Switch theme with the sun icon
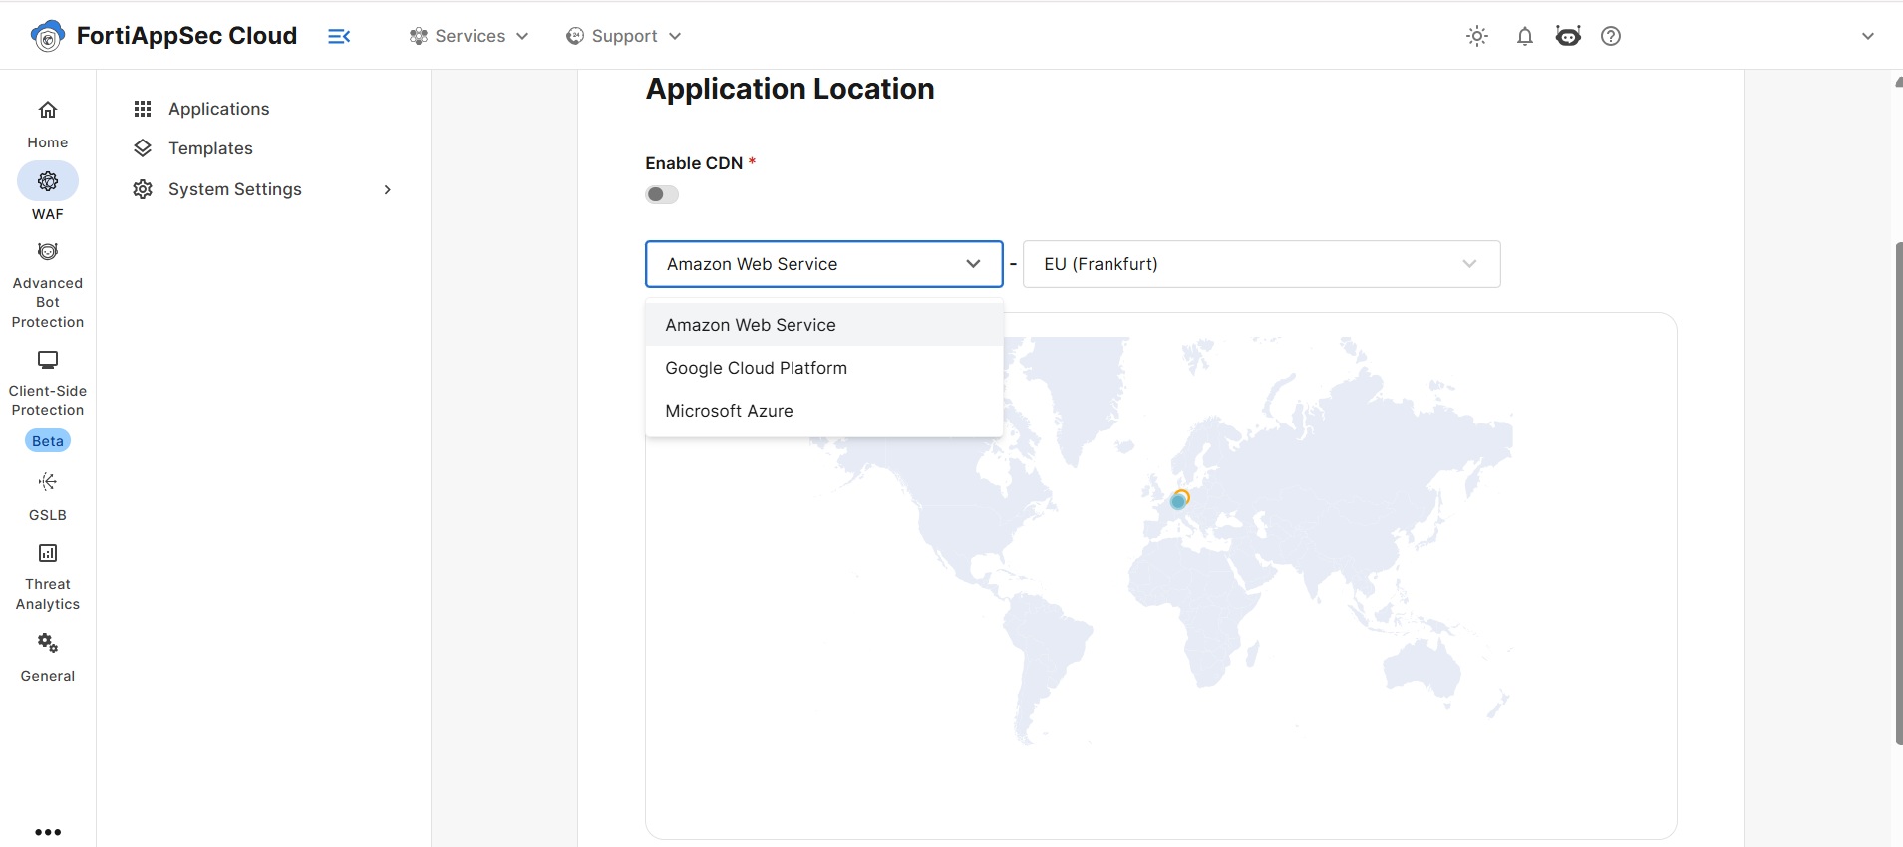This screenshot has width=1903, height=847. click(1477, 36)
